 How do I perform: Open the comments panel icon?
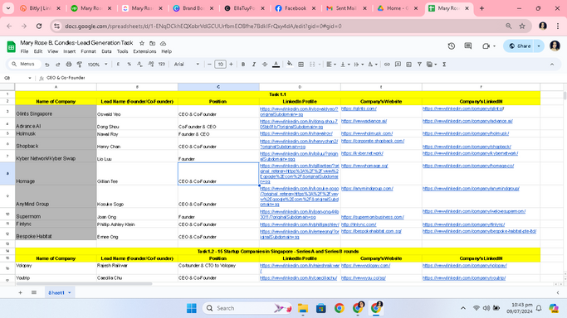pyautogui.click(x=468, y=46)
